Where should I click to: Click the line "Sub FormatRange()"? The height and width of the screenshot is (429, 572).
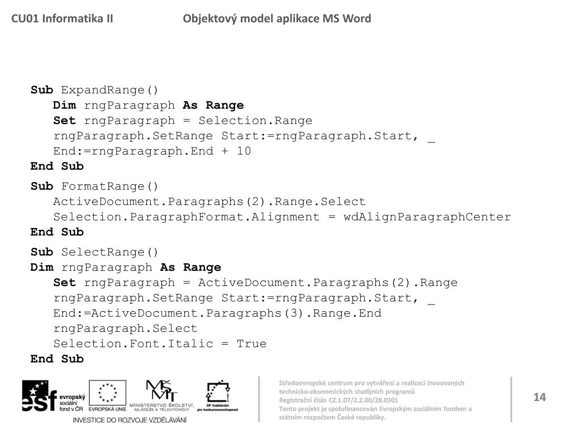[94, 186]
